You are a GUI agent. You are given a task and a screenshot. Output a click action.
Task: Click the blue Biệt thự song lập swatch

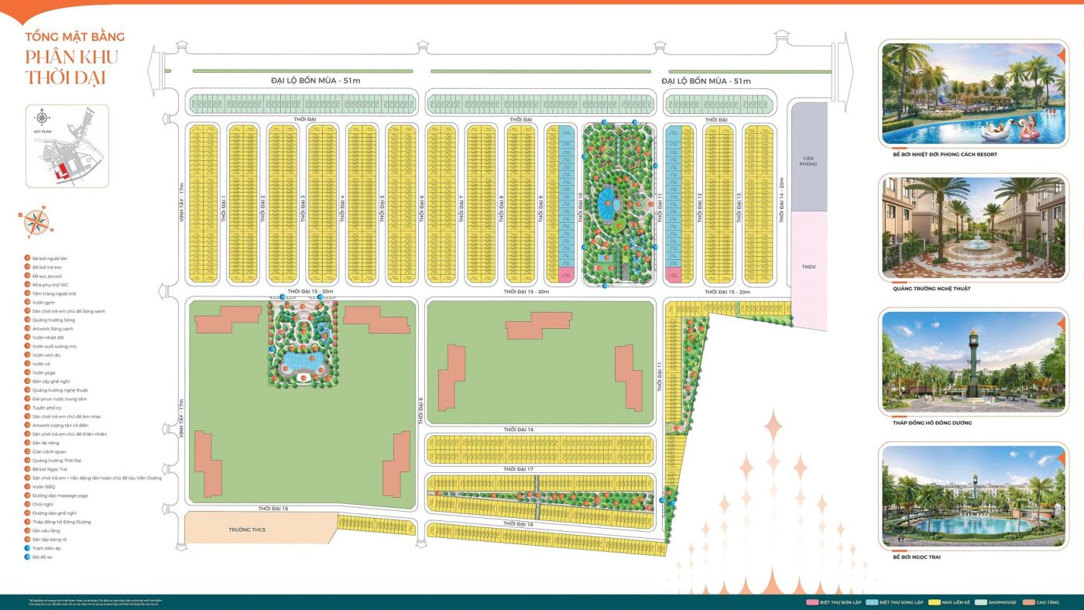[873, 601]
